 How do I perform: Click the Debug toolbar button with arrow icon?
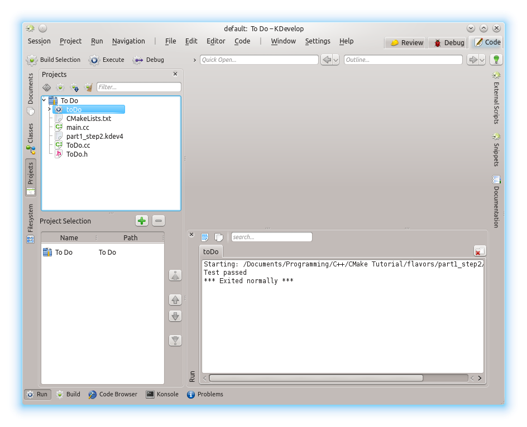pos(148,60)
